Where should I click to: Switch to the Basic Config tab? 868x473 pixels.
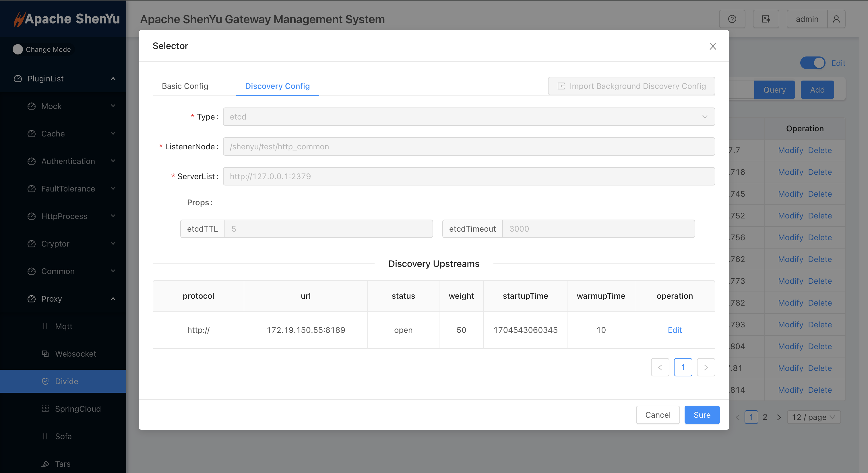185,86
